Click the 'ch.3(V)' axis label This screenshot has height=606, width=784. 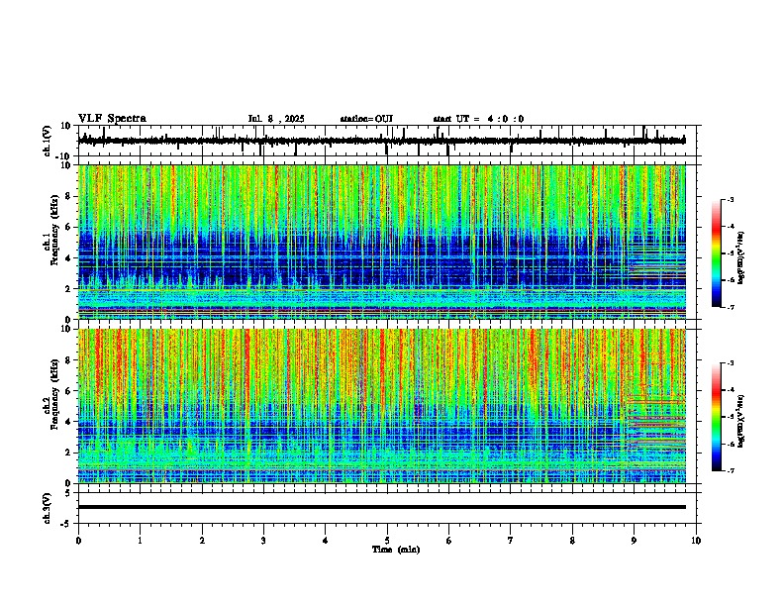tap(48, 508)
